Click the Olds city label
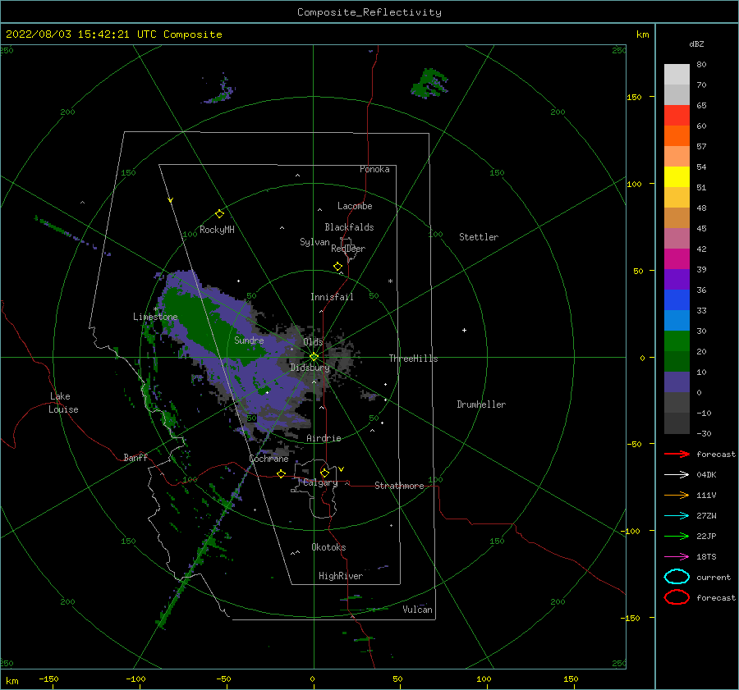The width and height of the screenshot is (739, 690). click(x=313, y=341)
